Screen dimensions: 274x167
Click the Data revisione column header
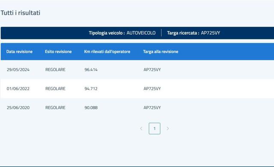pyautogui.click(x=19, y=51)
